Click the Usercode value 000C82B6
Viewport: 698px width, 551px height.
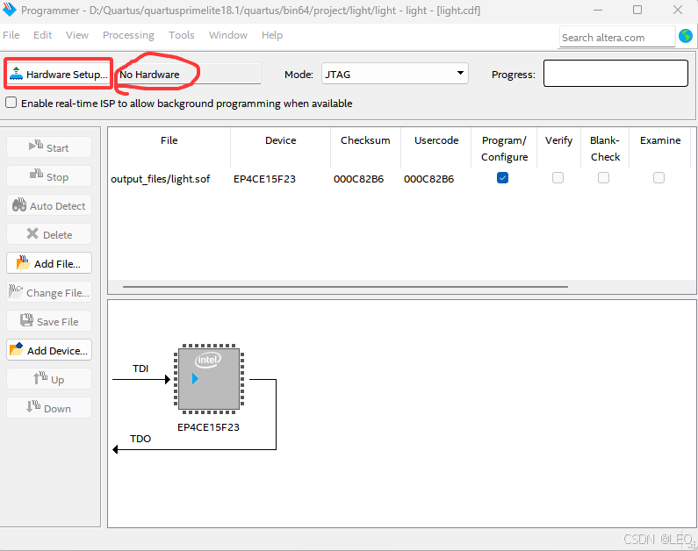point(428,179)
